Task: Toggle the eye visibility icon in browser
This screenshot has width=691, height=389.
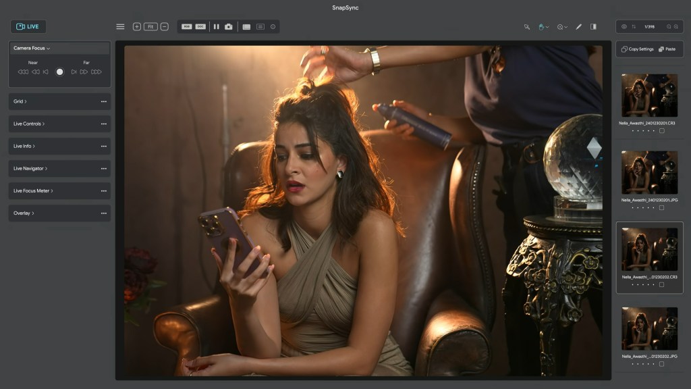Action: click(x=624, y=27)
